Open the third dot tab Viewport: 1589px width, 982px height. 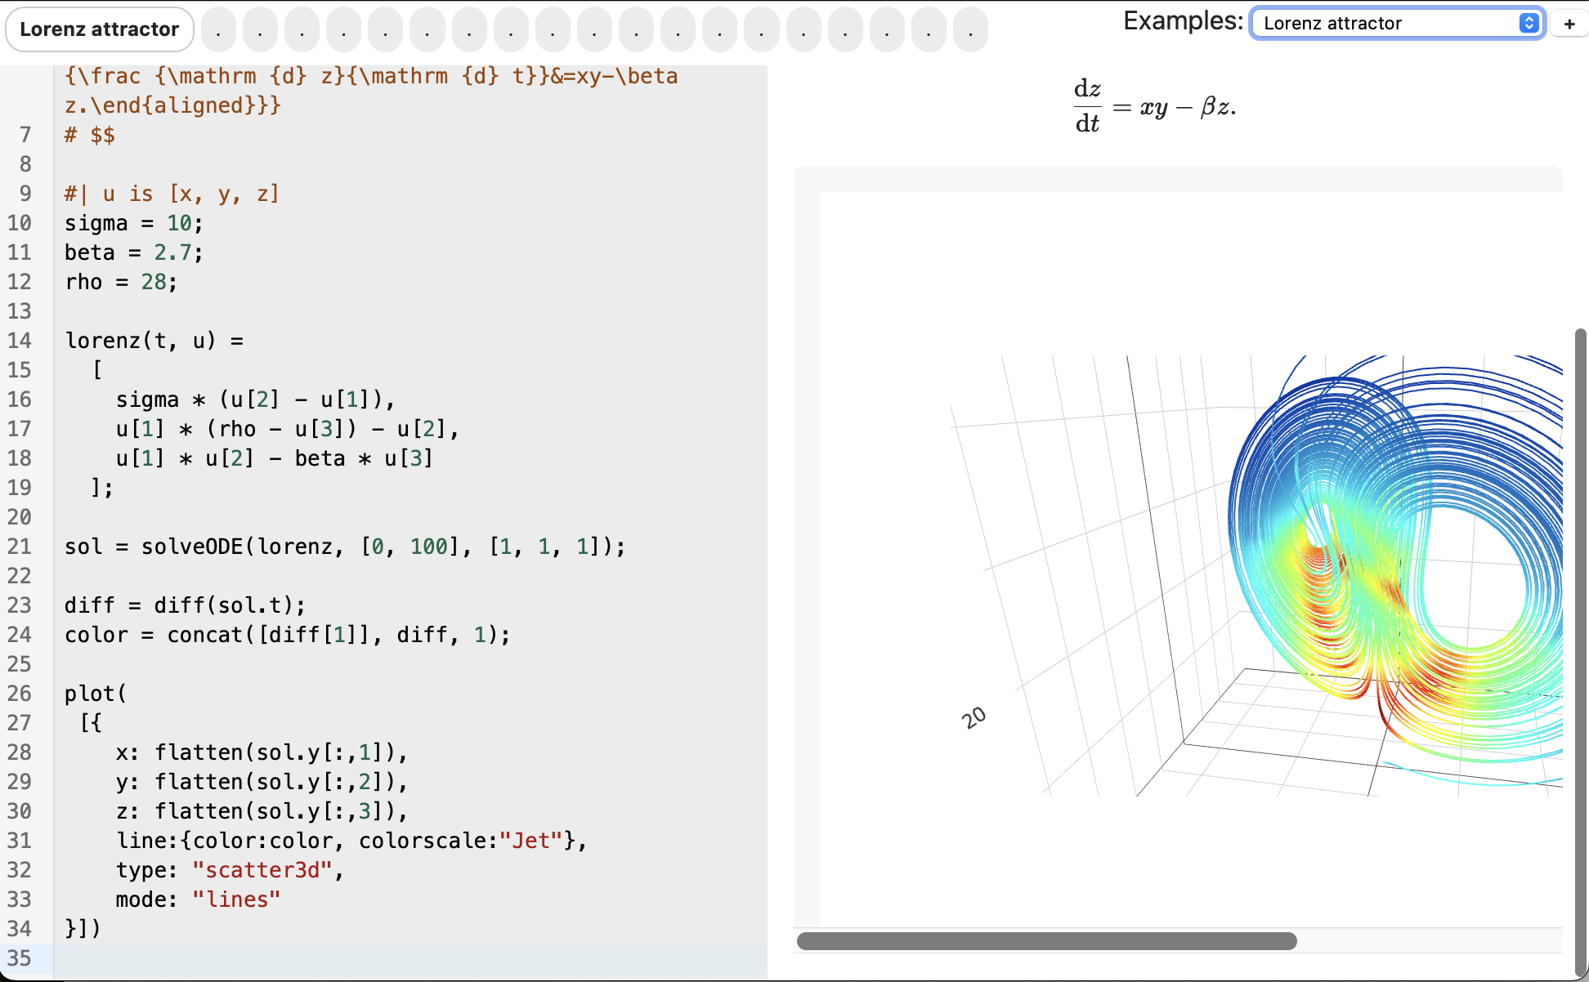click(302, 30)
